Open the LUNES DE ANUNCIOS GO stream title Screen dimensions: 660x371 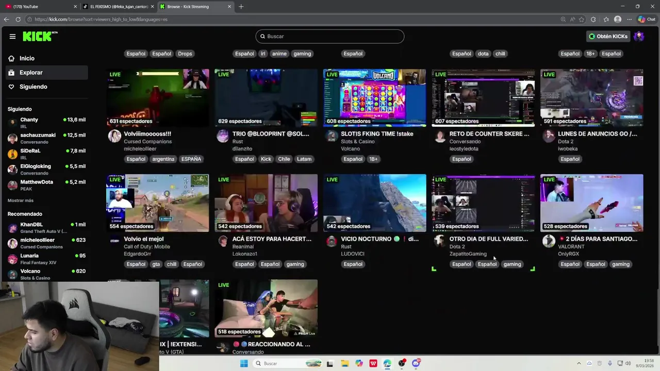pyautogui.click(x=597, y=134)
